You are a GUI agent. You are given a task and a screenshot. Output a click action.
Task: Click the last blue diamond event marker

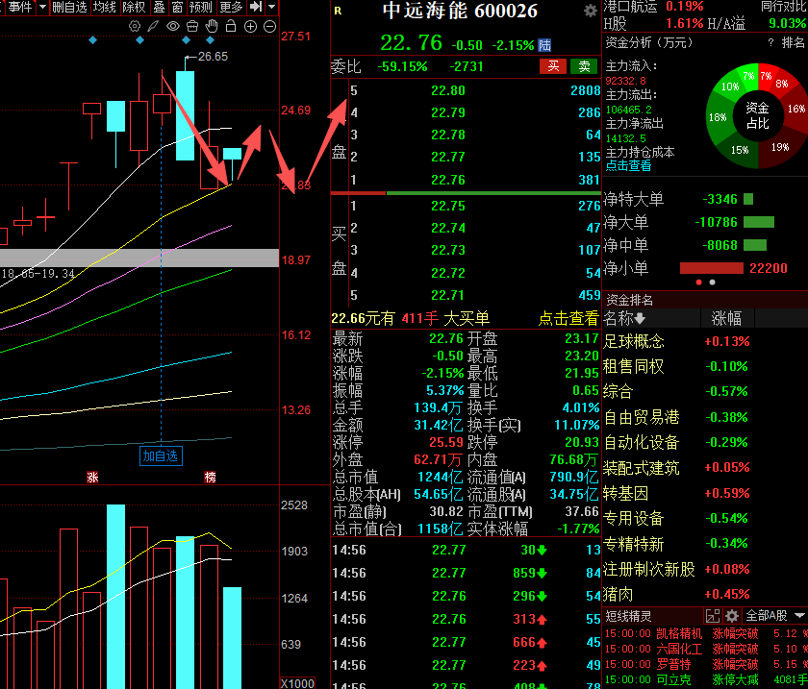(x=211, y=39)
